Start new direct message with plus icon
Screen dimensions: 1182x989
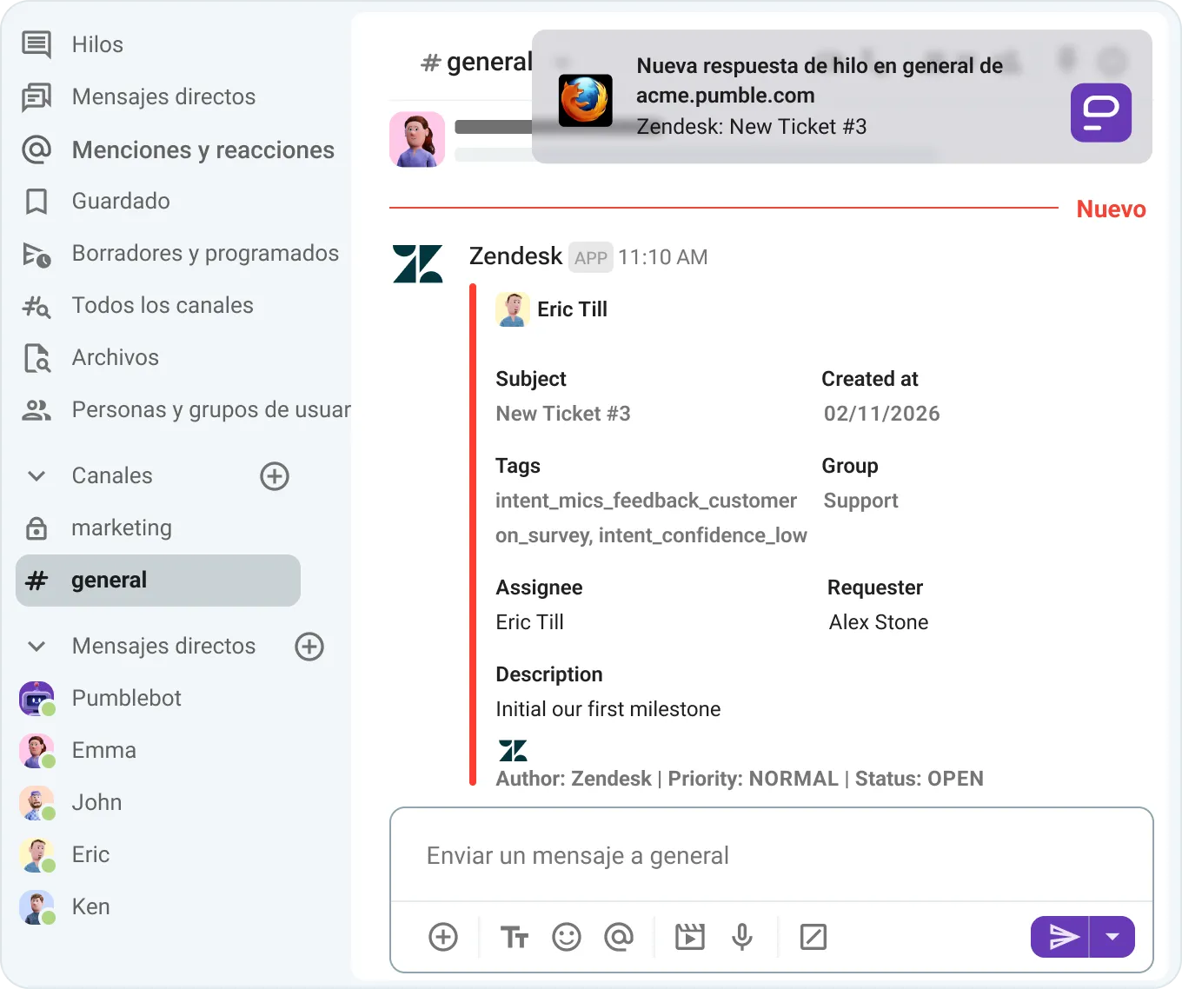point(309,647)
